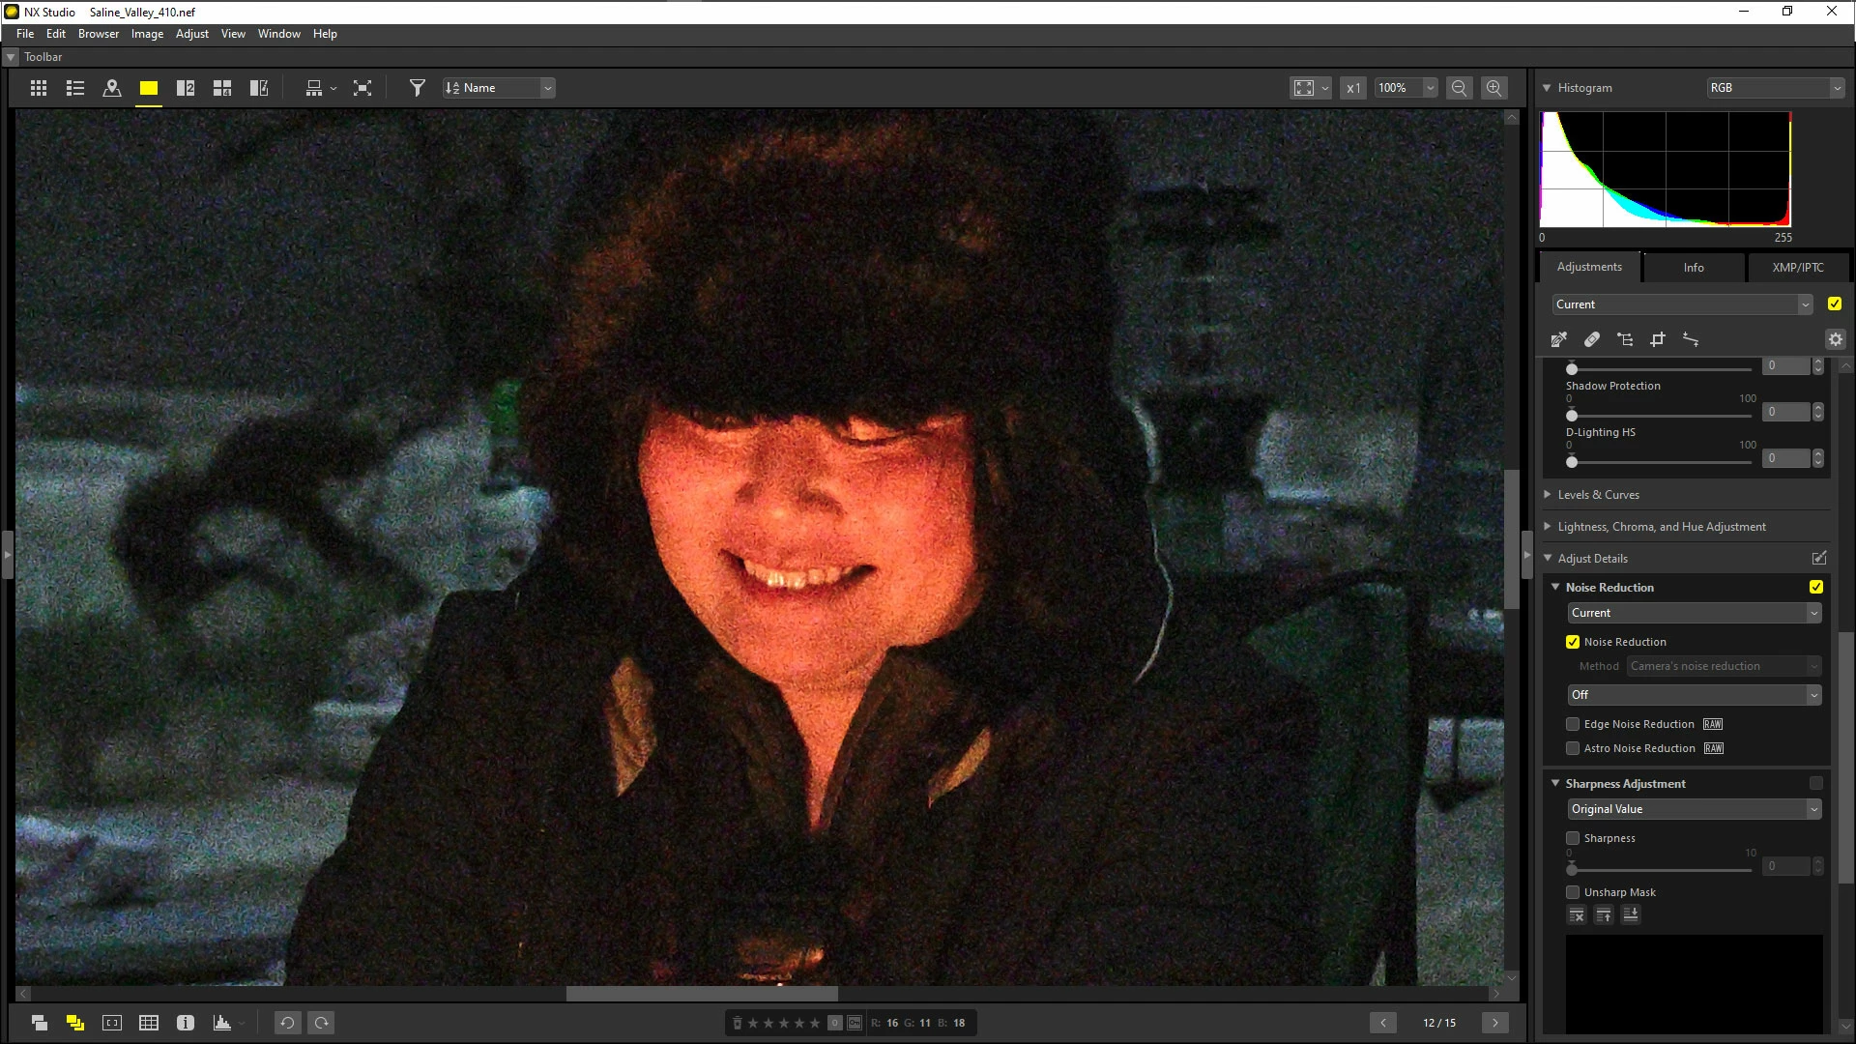Uncheck the Noise Reduction checkbox
This screenshot has height=1044, width=1856.
(x=1573, y=642)
